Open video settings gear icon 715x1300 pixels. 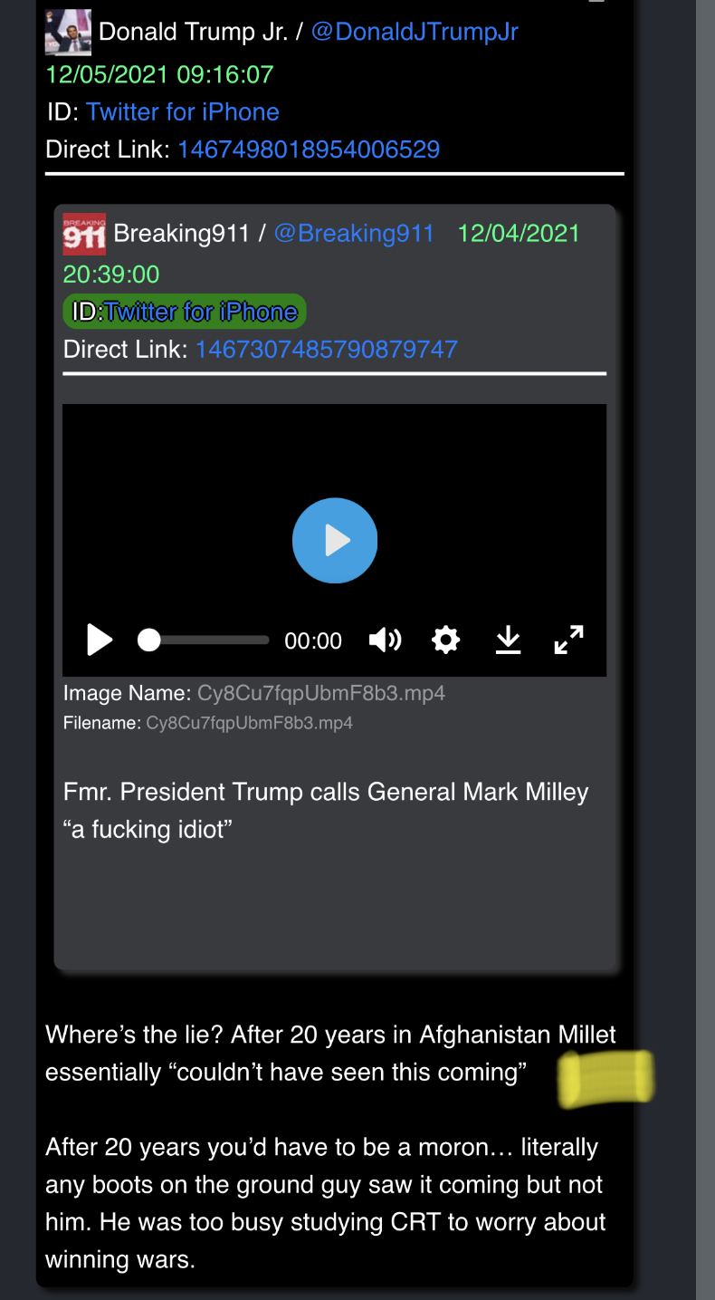point(445,640)
